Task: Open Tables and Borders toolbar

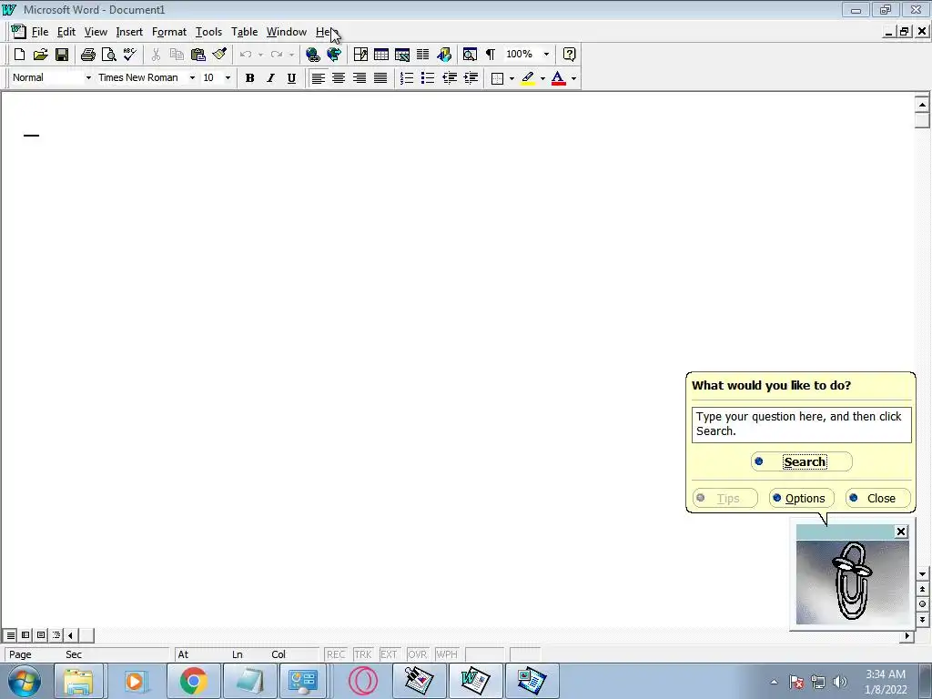Action: coord(360,55)
